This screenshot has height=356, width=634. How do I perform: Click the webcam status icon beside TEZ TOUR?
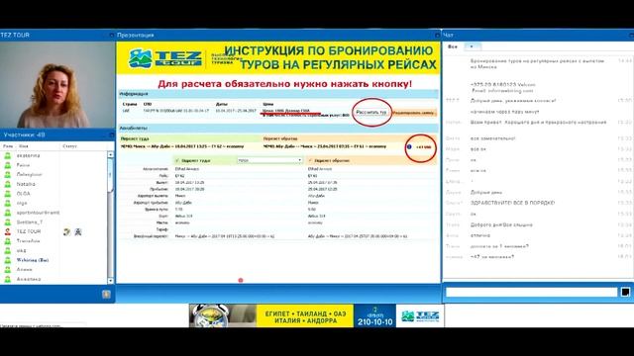(78, 231)
